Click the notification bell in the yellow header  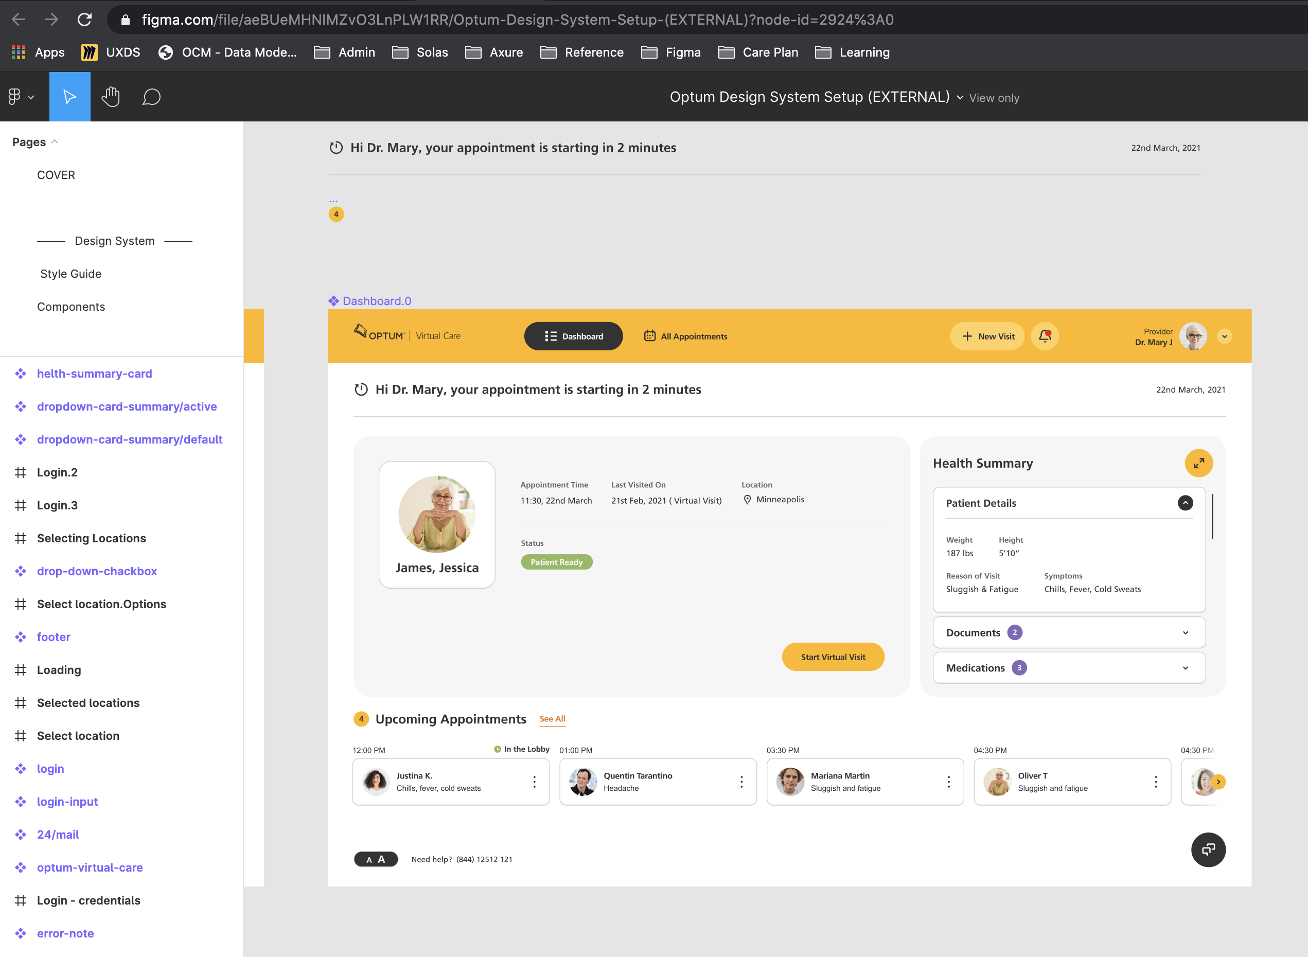pos(1045,336)
